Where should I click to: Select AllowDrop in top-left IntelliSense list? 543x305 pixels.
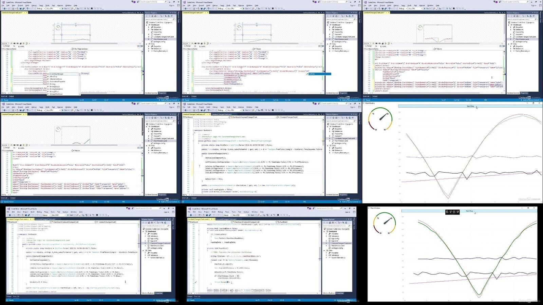point(53,76)
